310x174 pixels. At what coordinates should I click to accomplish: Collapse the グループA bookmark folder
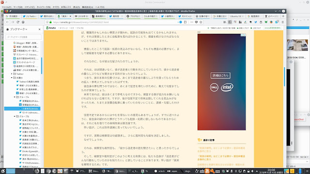pyautogui.click(x=15, y=97)
